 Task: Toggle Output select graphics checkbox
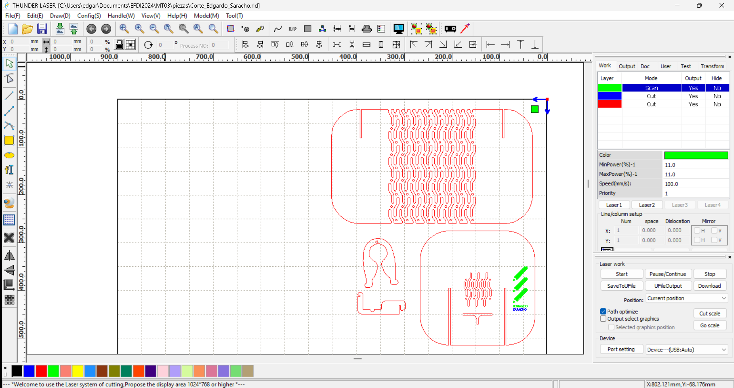point(603,319)
